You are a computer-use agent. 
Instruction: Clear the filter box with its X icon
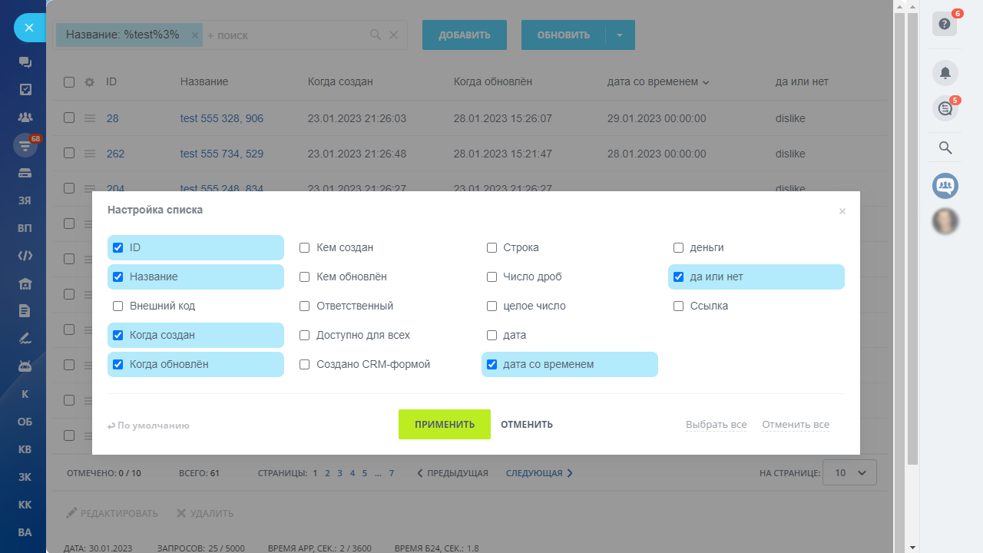pos(393,35)
